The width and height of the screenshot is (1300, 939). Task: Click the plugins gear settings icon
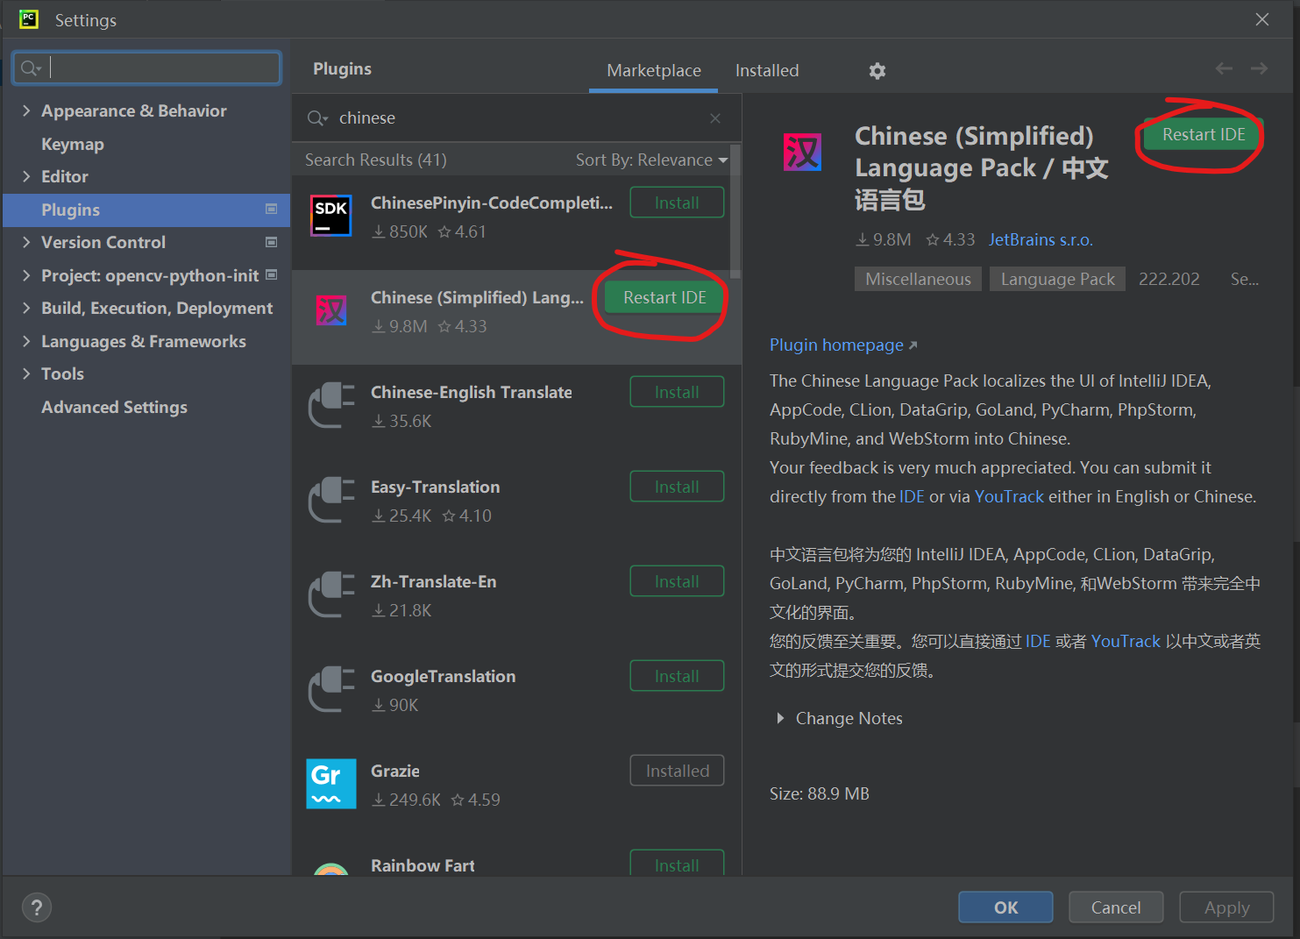click(877, 71)
